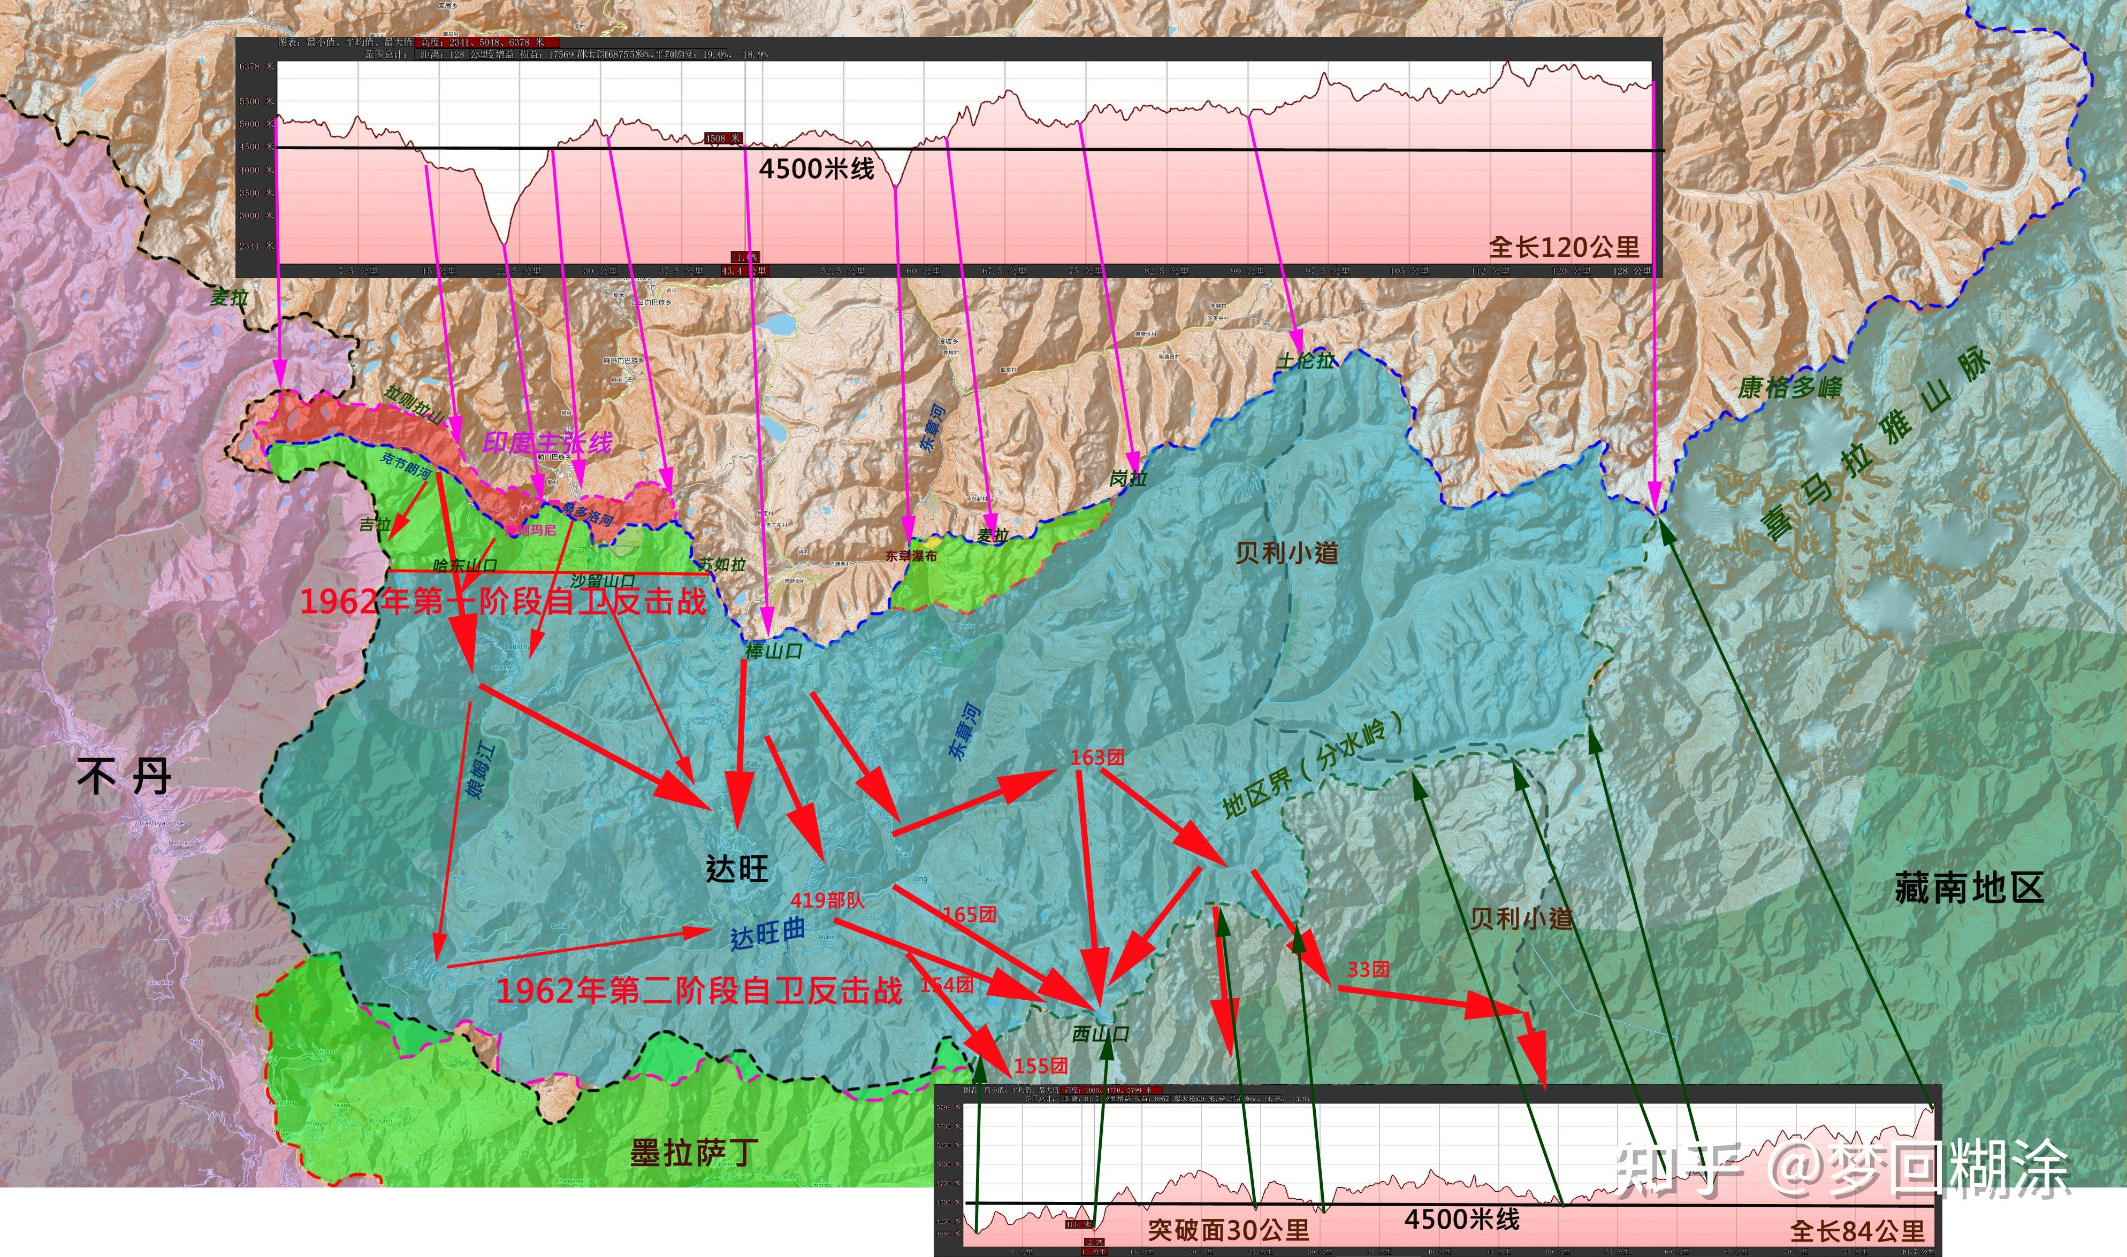Click the 康格多峰 peak label
This screenshot has height=1257, width=2127.
1790,388
